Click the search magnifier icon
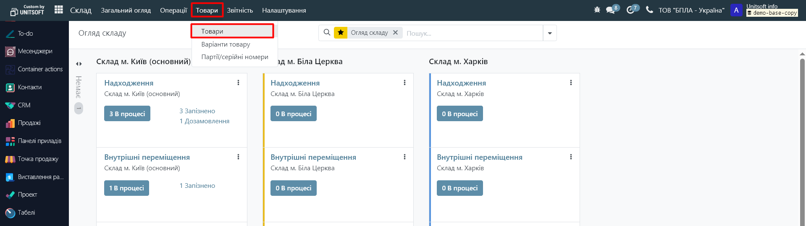Viewport: 806px width, 226px height. [327, 32]
